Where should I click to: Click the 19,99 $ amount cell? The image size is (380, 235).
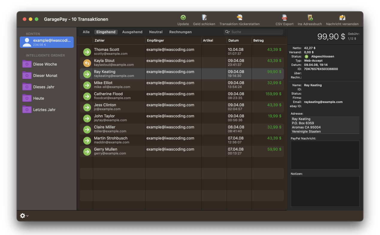tap(275, 116)
